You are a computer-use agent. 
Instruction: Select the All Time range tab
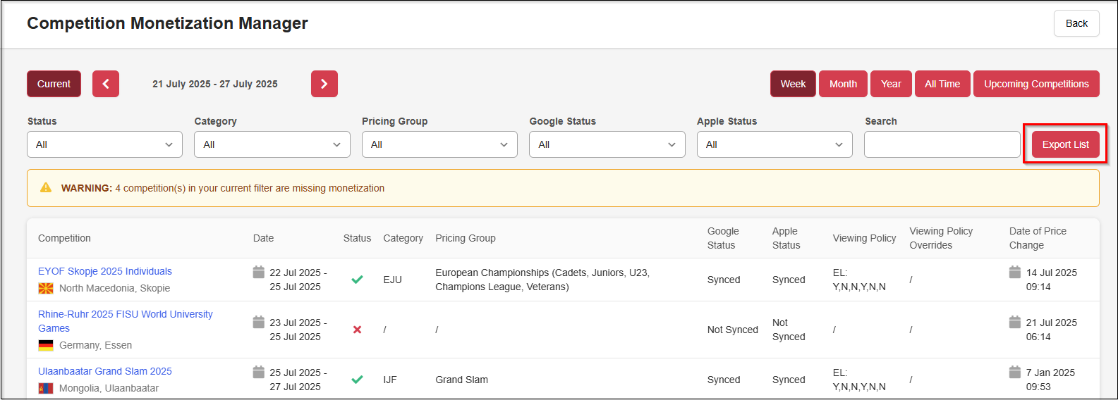(x=942, y=84)
